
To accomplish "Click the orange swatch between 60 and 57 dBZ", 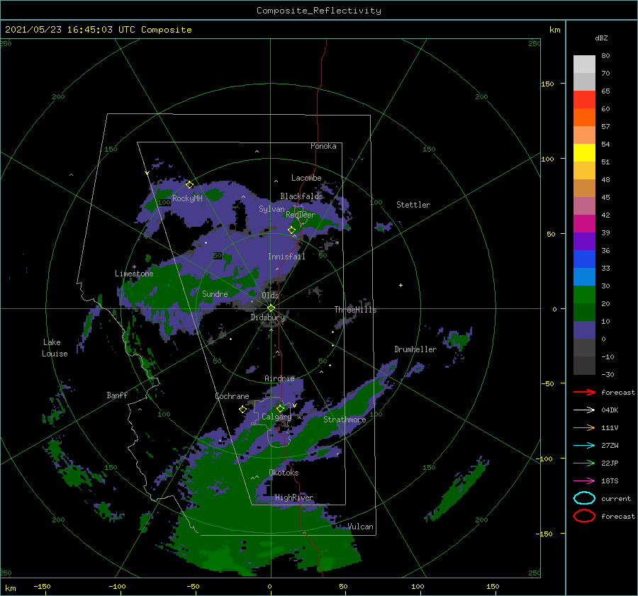I will (x=584, y=118).
